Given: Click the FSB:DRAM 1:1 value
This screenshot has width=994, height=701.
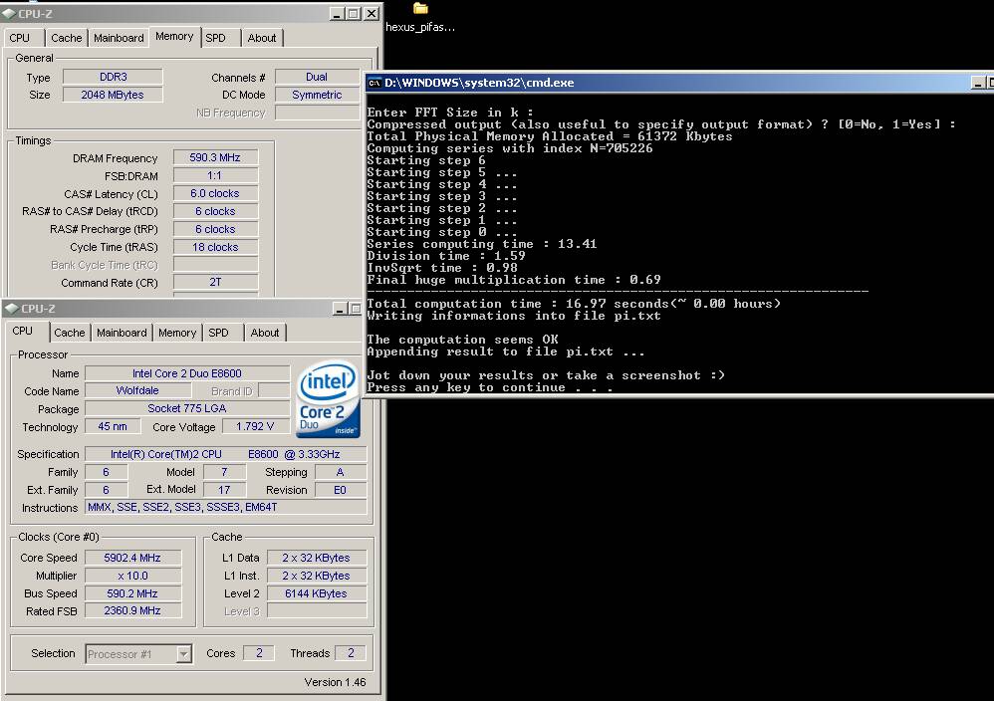Looking at the screenshot, I should [x=215, y=175].
